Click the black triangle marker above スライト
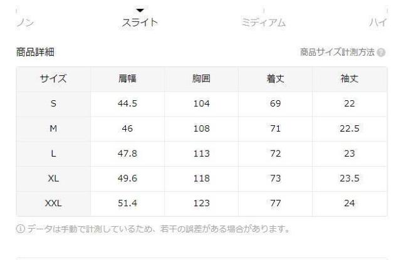This screenshot has width=401, height=260. (x=140, y=9)
